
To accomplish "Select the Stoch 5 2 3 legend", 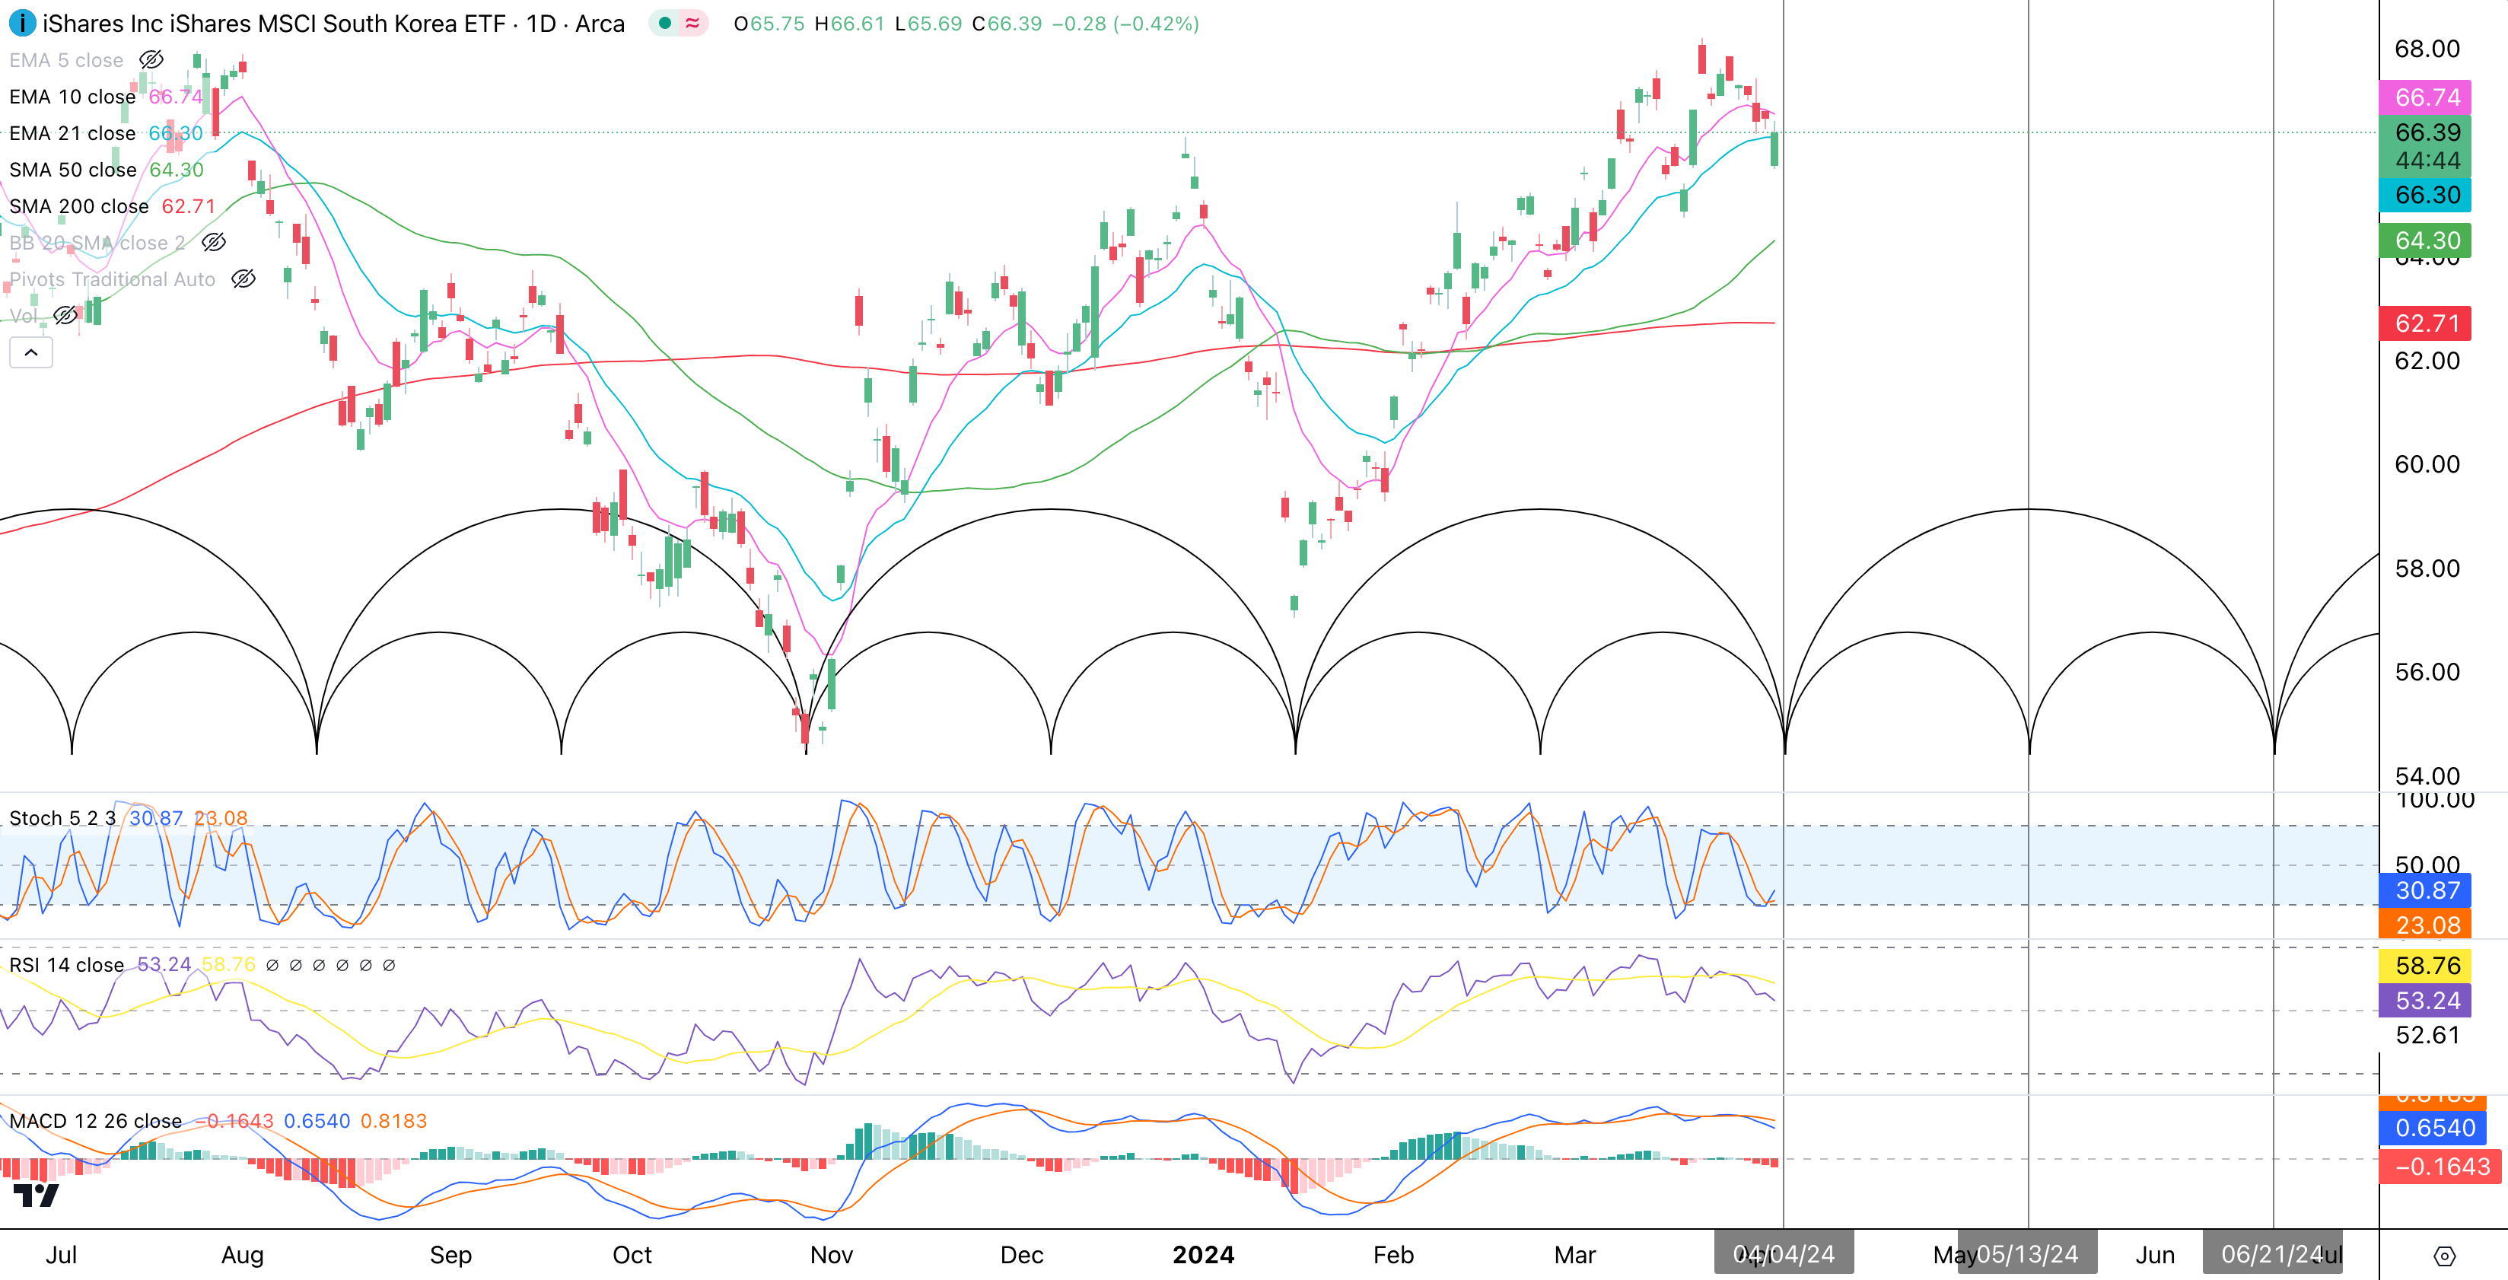I will (x=62, y=817).
